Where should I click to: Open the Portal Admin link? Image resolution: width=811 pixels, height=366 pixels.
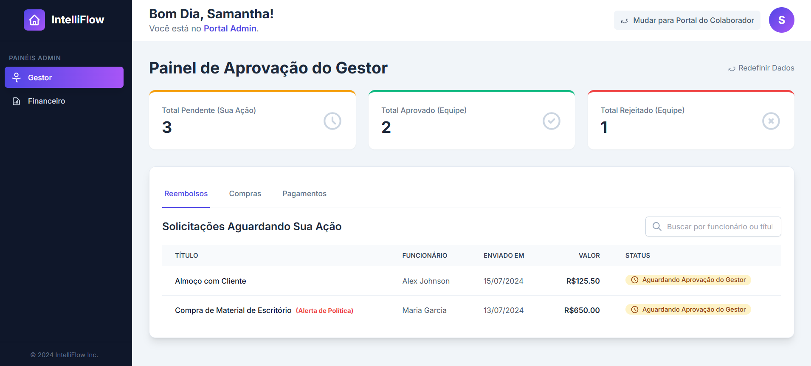[x=230, y=28]
